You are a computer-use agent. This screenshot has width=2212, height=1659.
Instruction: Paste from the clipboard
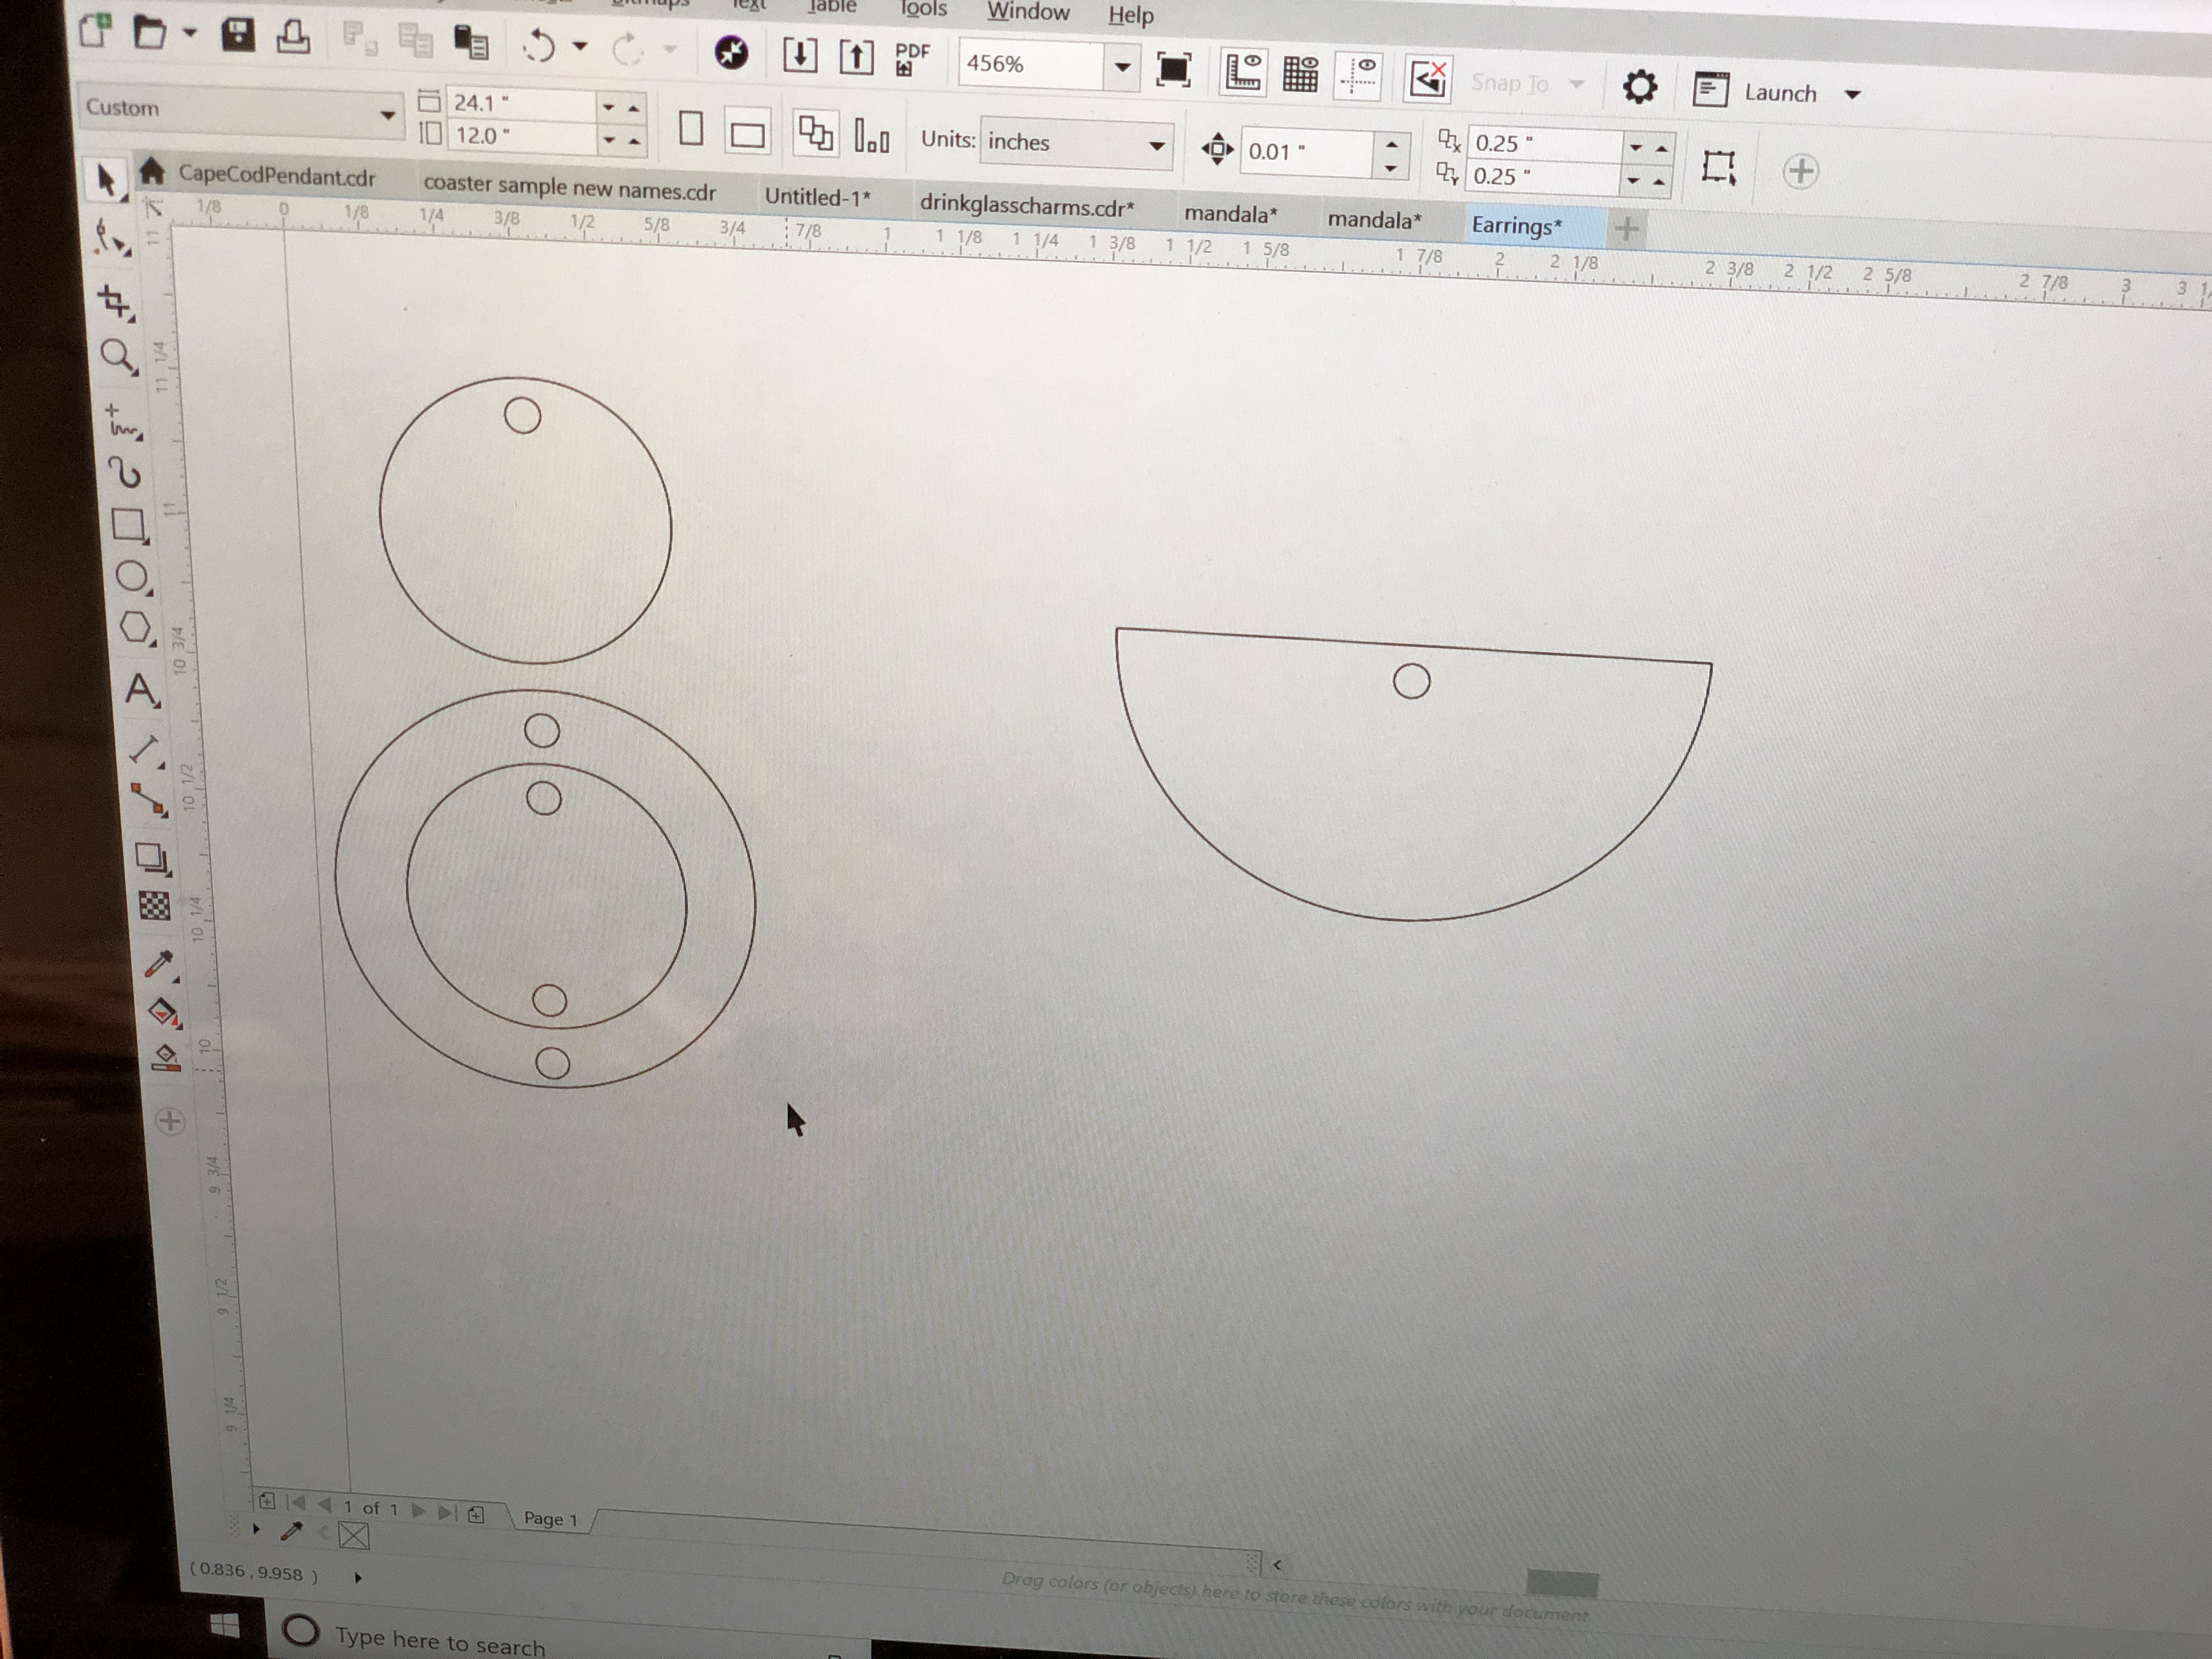pyautogui.click(x=470, y=43)
